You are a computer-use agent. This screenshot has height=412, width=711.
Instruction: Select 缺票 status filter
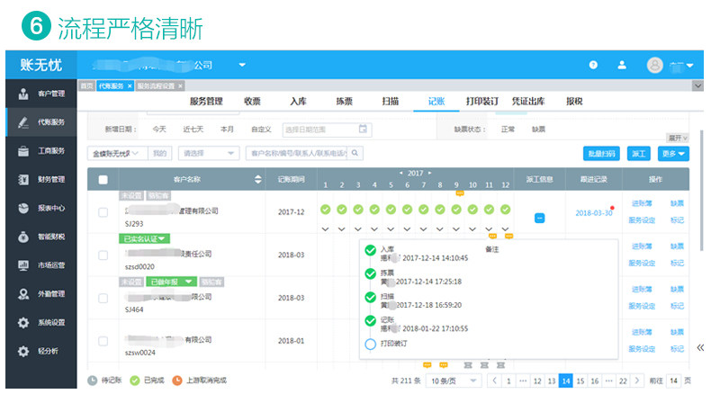[538, 130]
